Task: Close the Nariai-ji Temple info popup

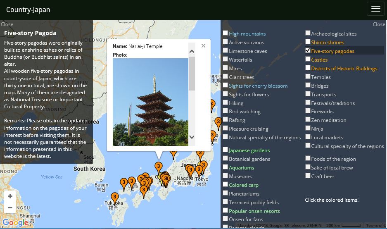Action: click(203, 46)
